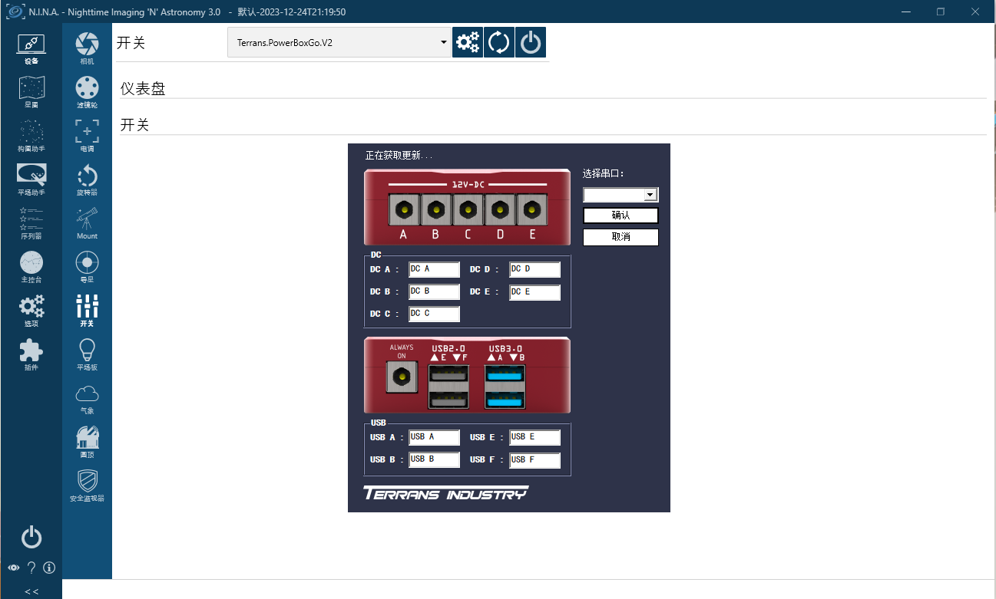Select the Mount telescope icon
This screenshot has height=599, width=996.
click(x=87, y=222)
